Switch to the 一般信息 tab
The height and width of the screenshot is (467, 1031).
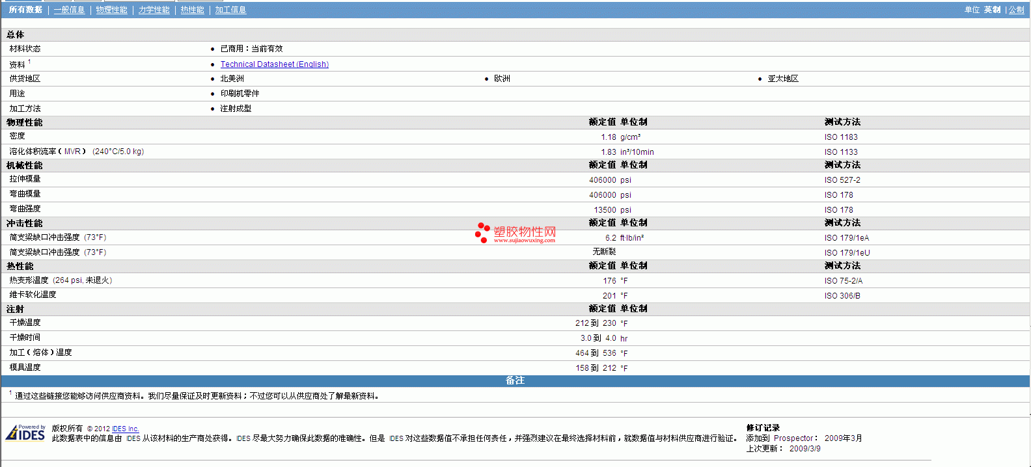point(69,10)
